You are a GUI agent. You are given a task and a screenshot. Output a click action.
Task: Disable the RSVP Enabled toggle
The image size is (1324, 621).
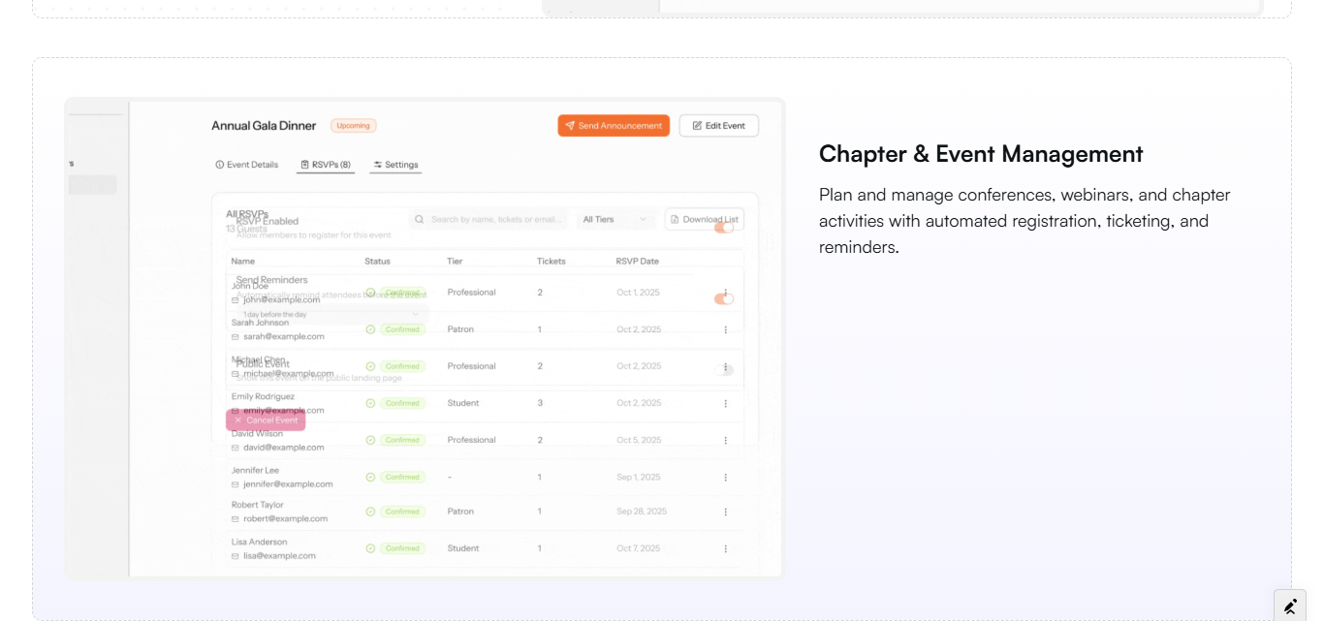(x=725, y=228)
